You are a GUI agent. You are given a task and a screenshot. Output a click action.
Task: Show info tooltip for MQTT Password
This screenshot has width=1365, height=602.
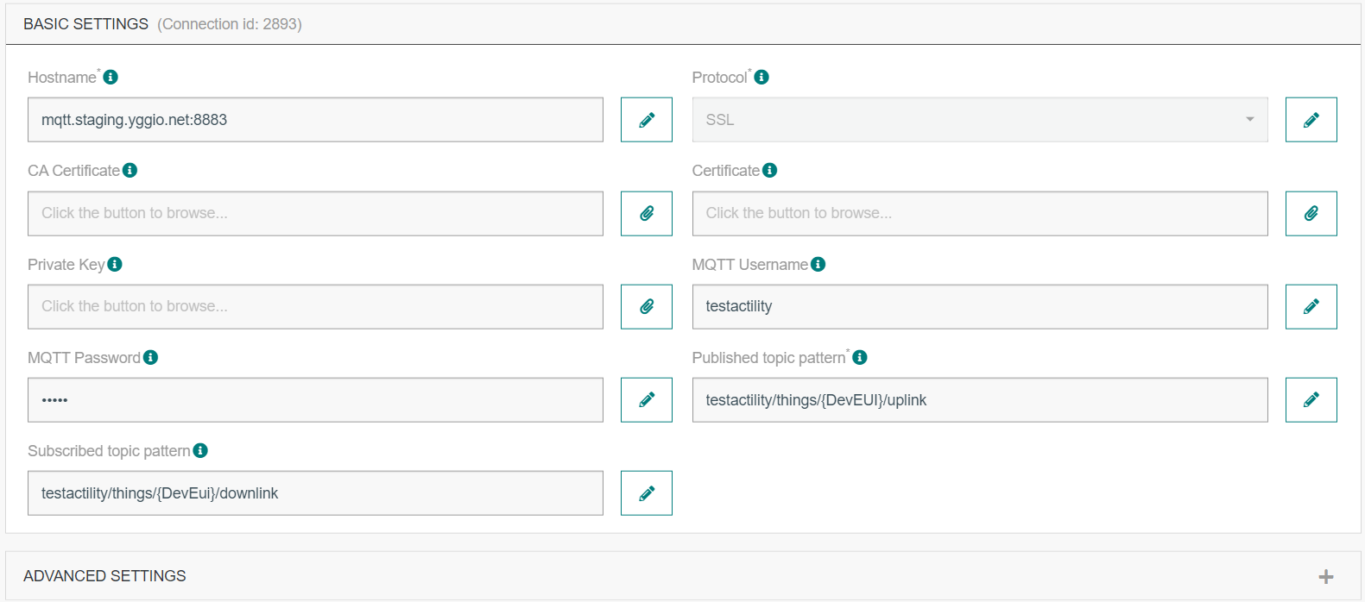150,357
